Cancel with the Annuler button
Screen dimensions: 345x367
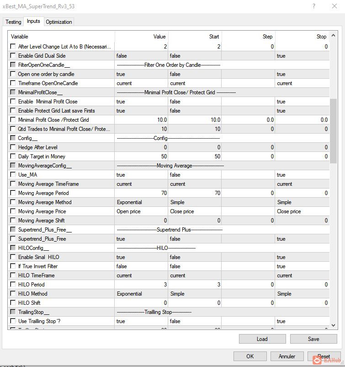(287, 356)
